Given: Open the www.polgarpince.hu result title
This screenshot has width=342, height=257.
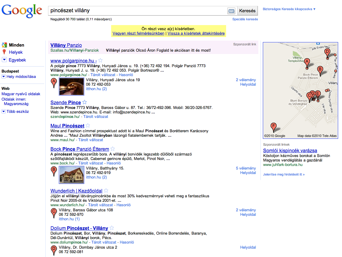Looking at the screenshot, I should click(x=73, y=61).
